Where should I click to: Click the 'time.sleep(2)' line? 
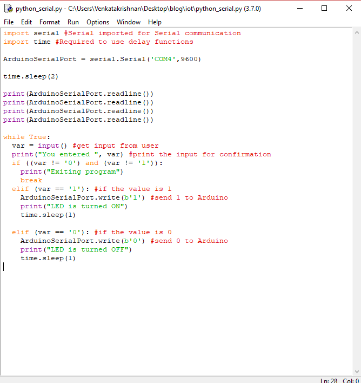pos(31,76)
